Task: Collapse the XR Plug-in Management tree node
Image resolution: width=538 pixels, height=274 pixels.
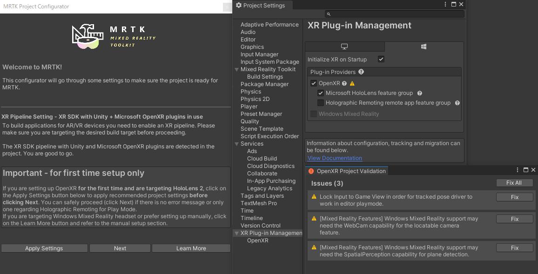Action: pyautogui.click(x=236, y=233)
